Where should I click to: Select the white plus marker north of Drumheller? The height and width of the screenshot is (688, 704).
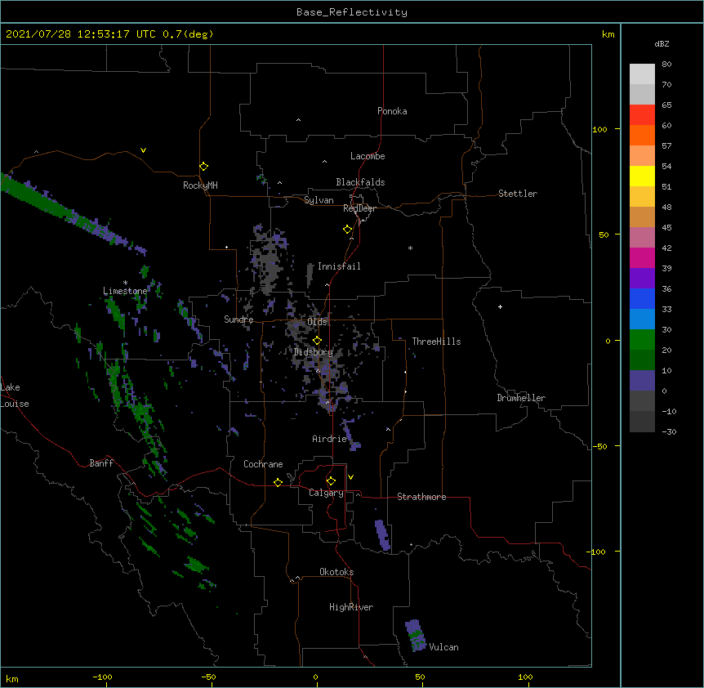coord(500,306)
